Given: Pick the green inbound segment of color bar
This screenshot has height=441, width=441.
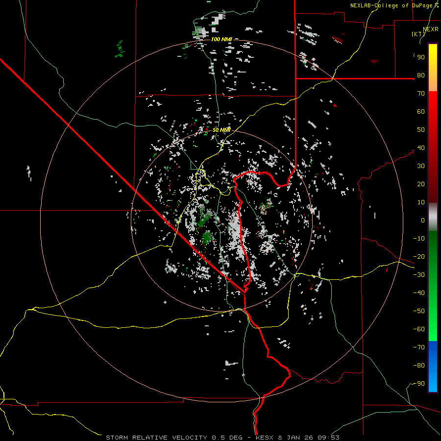Looking at the screenshot, I should [x=433, y=286].
